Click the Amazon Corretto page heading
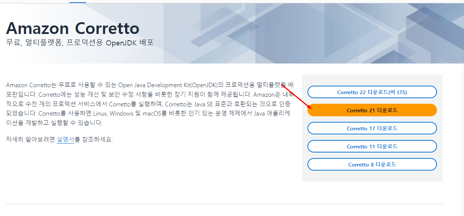The height and width of the screenshot is (216, 464). click(x=73, y=28)
